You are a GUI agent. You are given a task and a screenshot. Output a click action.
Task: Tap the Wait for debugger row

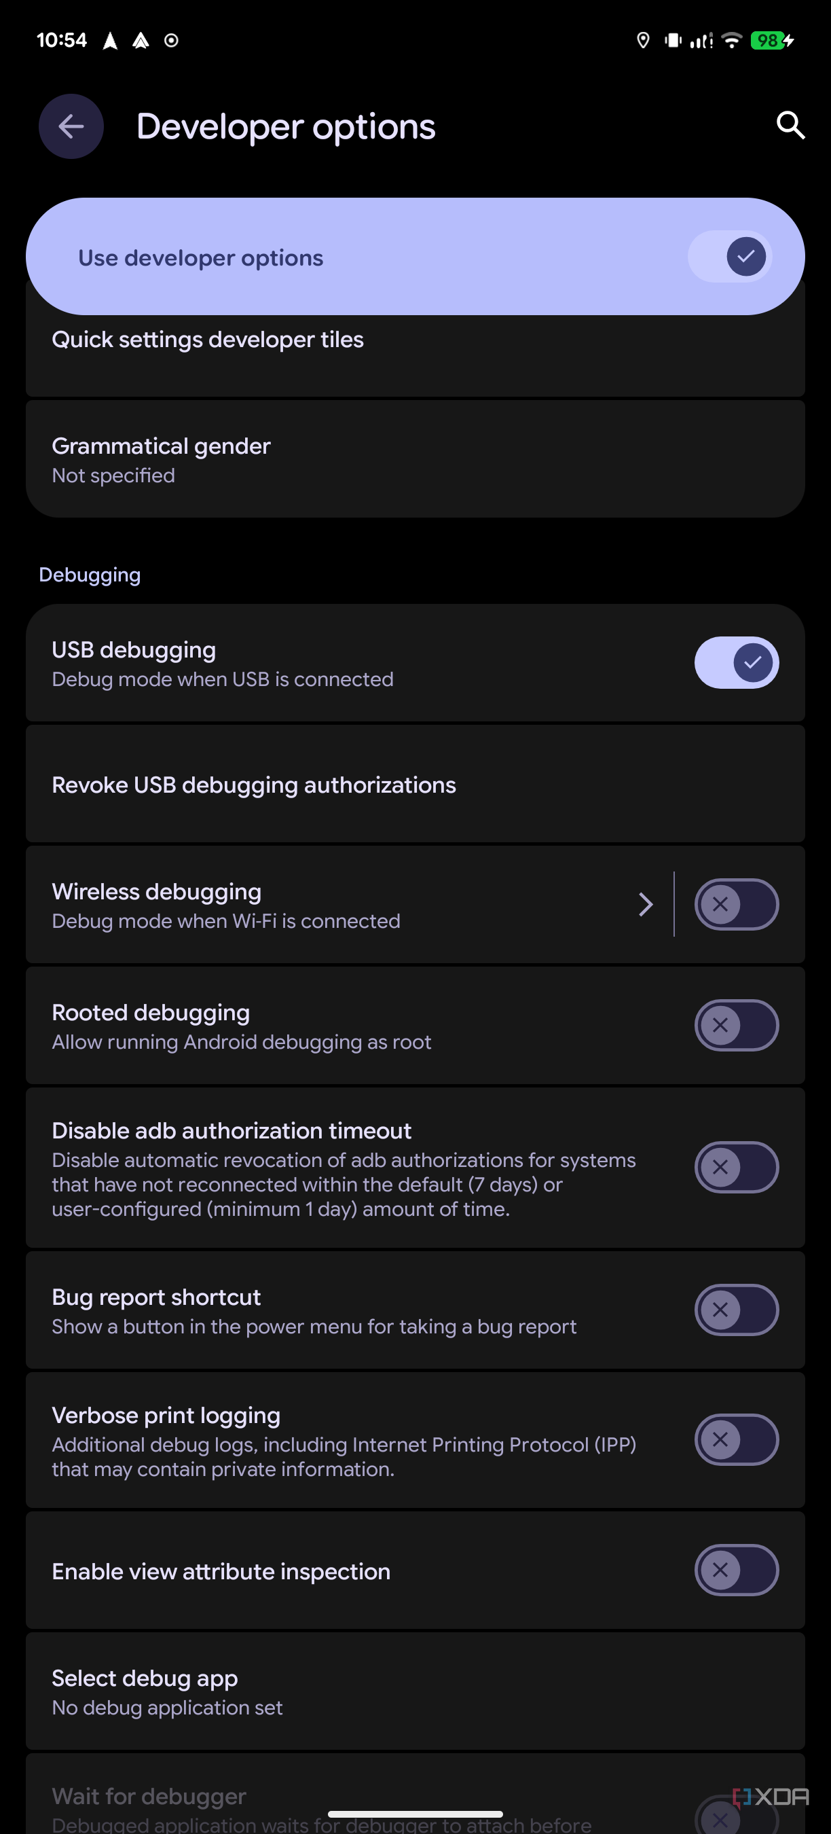[415, 1794]
